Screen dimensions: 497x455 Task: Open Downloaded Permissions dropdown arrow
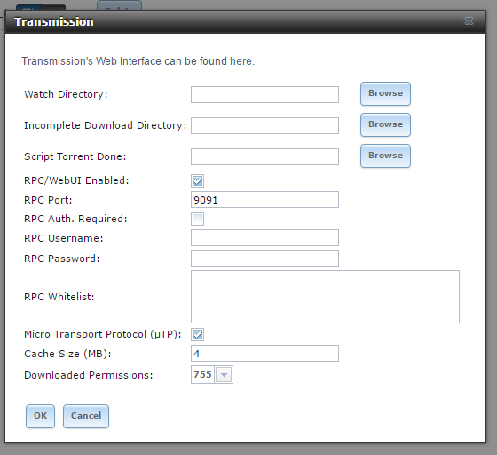224,375
